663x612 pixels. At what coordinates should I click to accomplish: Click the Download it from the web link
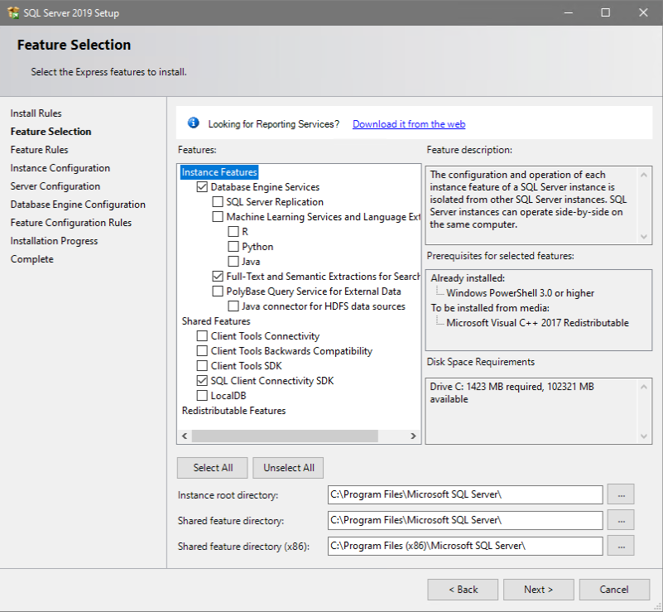click(409, 124)
